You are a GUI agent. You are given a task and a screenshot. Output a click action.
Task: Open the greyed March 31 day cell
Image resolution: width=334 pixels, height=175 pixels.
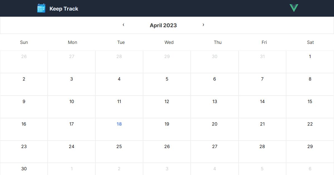(x=262, y=62)
